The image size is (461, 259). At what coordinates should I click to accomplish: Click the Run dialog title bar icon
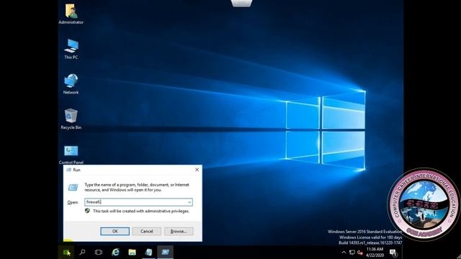click(x=68, y=170)
